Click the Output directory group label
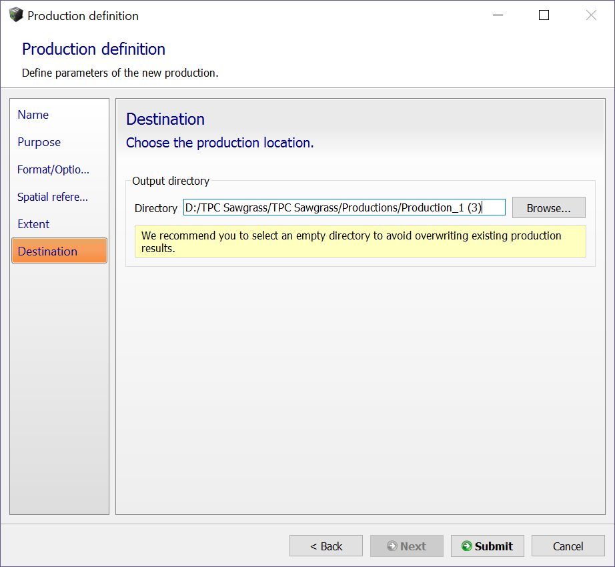This screenshot has width=615, height=567. click(x=171, y=181)
